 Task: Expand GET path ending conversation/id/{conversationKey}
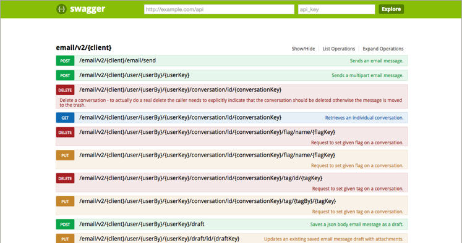coord(180,118)
